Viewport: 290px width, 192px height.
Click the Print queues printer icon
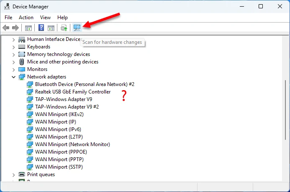coord(22,174)
